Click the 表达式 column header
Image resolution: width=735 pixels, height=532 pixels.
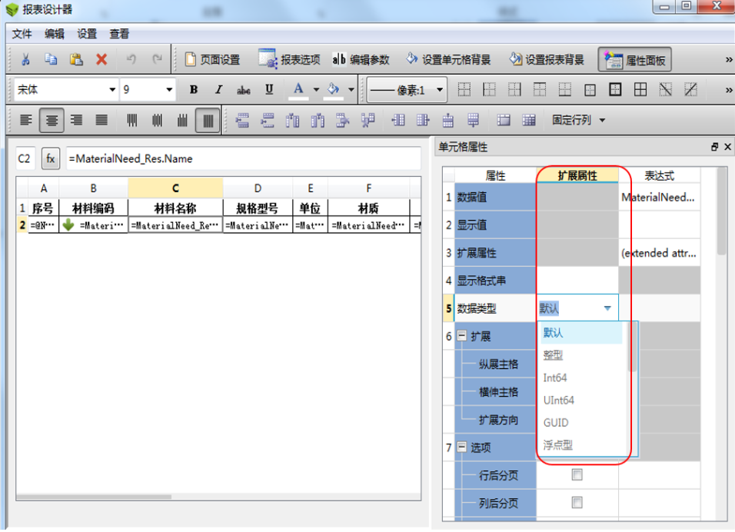[660, 176]
